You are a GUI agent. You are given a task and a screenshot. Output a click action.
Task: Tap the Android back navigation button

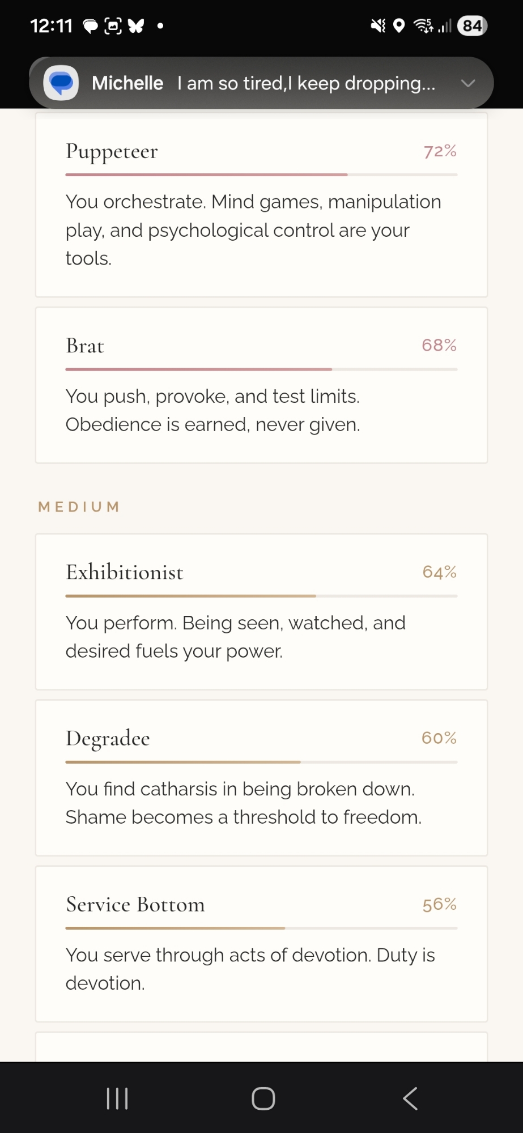tap(410, 1098)
